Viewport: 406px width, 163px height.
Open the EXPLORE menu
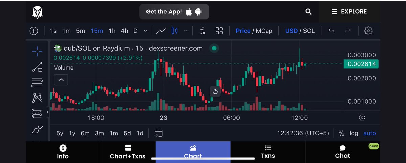[x=349, y=11]
